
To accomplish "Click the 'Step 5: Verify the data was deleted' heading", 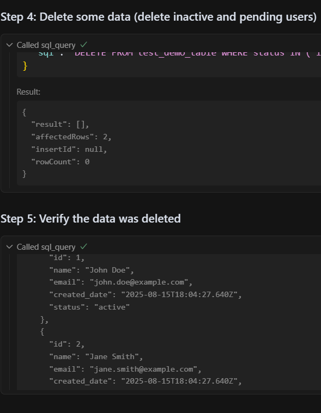I will point(90,219).
